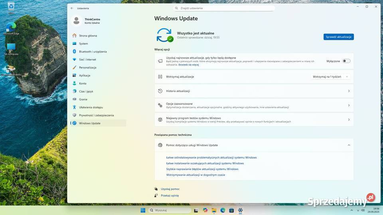Screen dimensions: 383x215
Task: Click the Windows Update sync status icon
Action: 164,35
